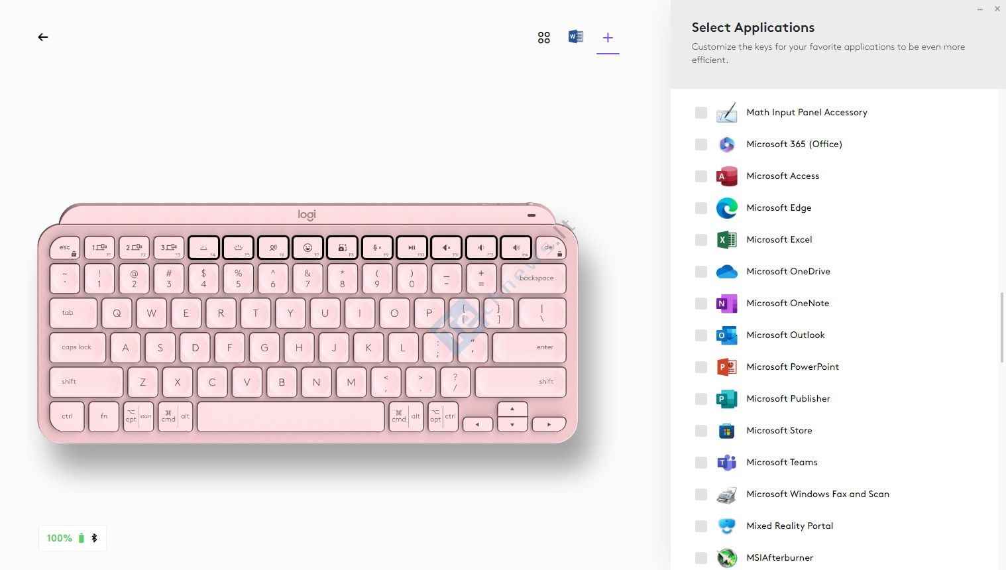Select the emoji key on the keyboard

(307, 248)
